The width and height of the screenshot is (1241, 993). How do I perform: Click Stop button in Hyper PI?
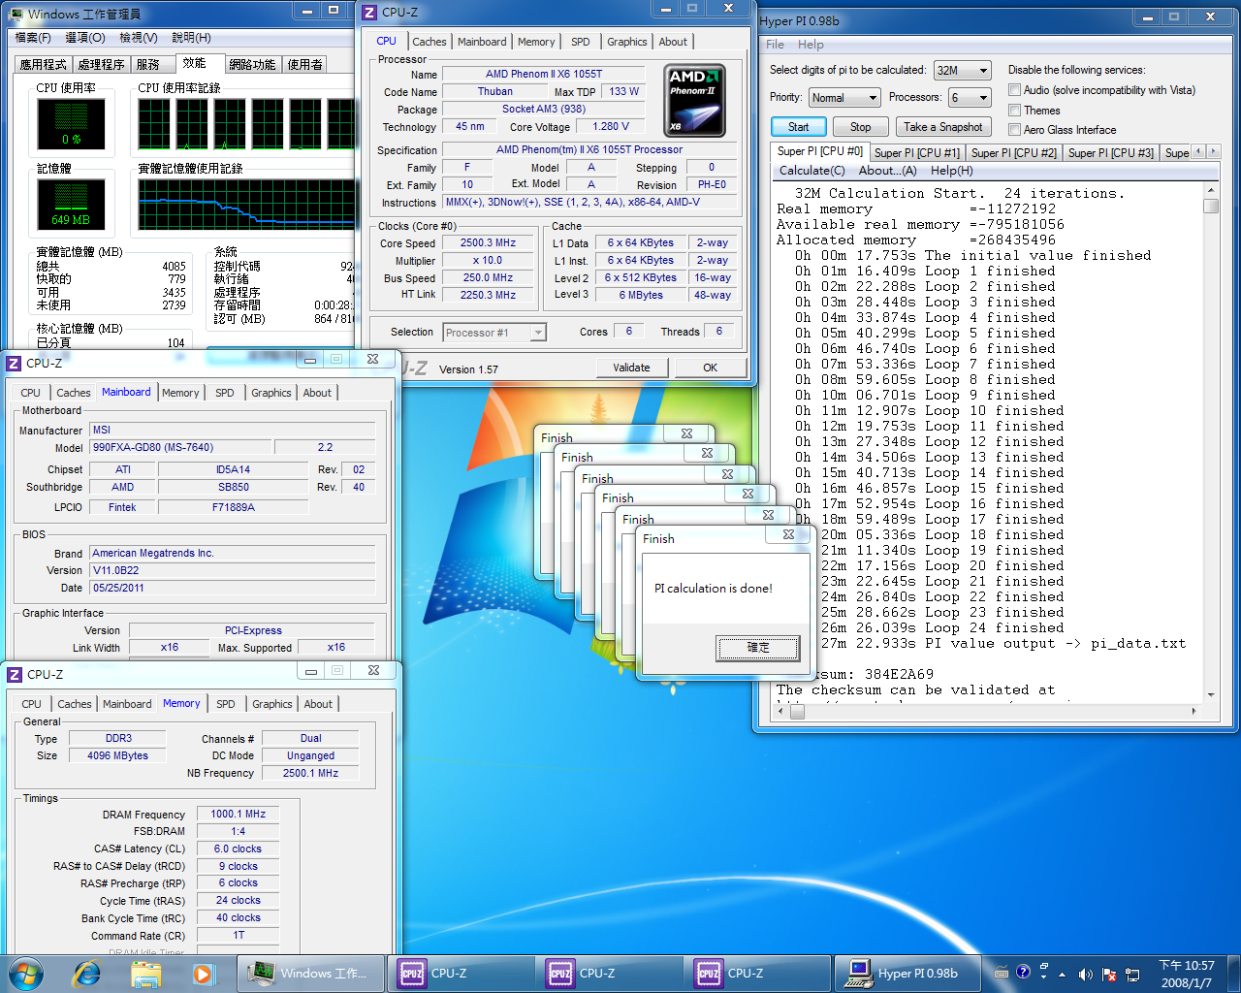point(860,127)
